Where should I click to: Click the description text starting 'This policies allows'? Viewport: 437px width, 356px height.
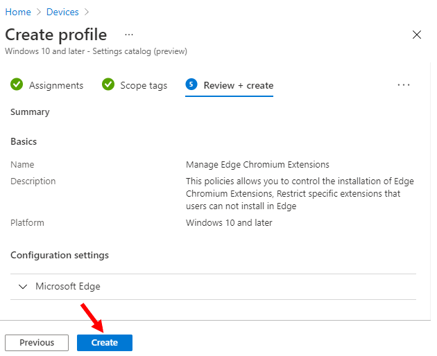300,194
